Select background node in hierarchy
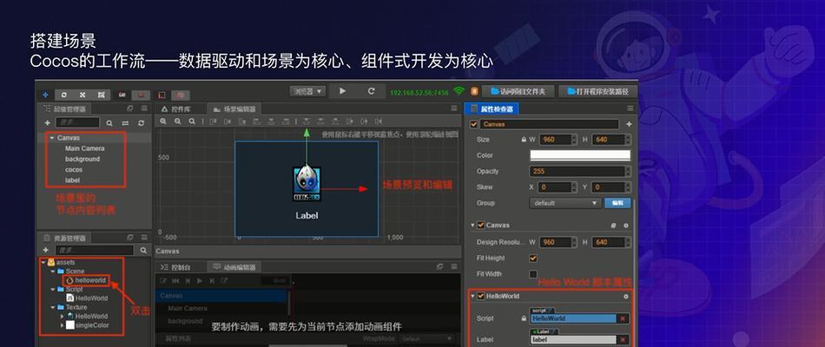The height and width of the screenshot is (347, 825). click(x=82, y=159)
